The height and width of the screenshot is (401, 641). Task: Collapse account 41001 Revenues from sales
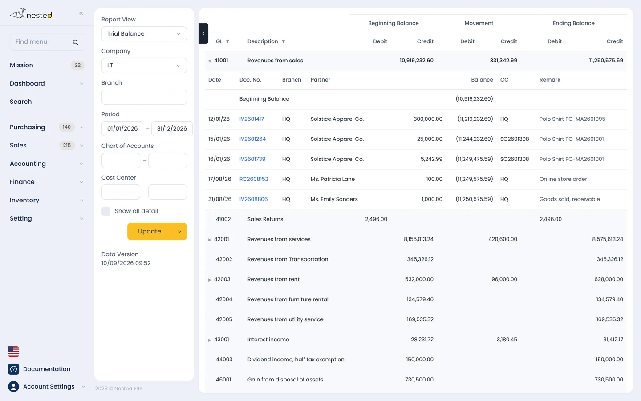210,61
